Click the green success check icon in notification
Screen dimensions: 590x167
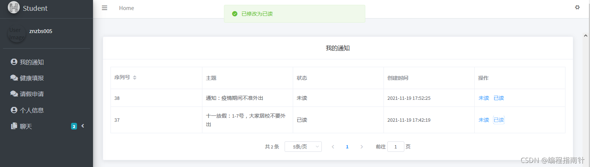click(x=235, y=14)
